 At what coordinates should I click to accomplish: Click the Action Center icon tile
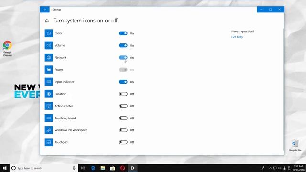click(x=49, y=106)
